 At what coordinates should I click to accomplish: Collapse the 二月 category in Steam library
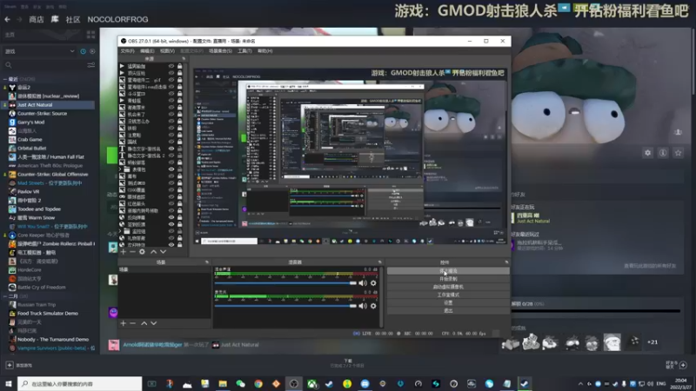click(x=5, y=296)
